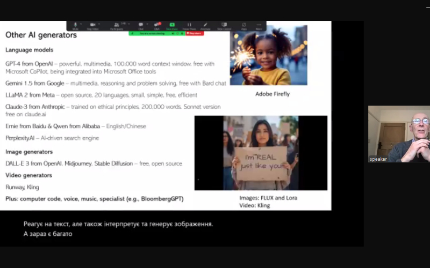Screen dimensions: 430x268
Task: Click the 'Video generators' heading
Action: coord(29,175)
